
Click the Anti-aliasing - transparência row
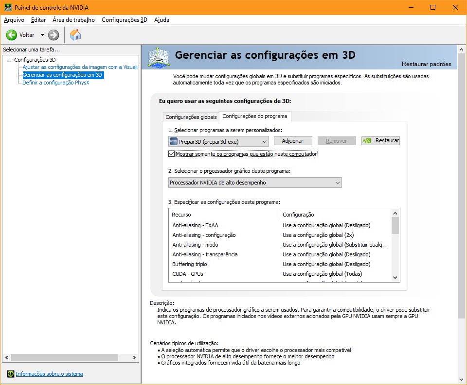coord(280,254)
